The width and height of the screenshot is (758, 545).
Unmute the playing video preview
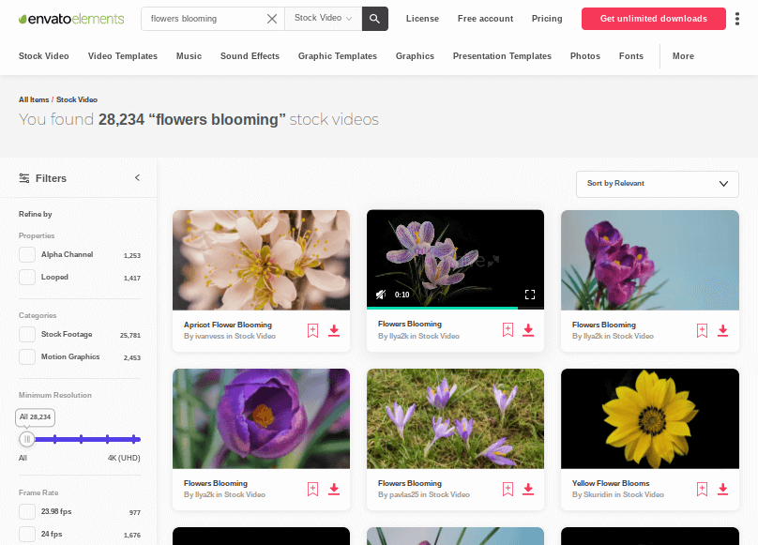point(381,295)
